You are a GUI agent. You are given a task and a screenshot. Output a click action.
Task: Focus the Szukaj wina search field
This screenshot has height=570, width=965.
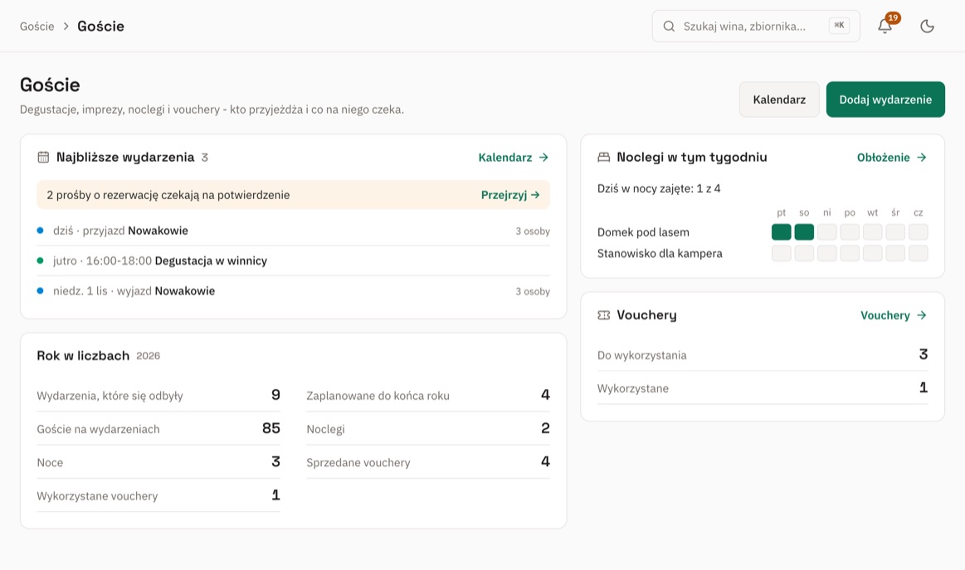tap(756, 26)
